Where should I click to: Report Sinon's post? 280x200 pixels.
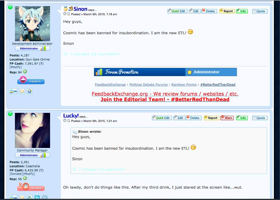click(x=227, y=11)
